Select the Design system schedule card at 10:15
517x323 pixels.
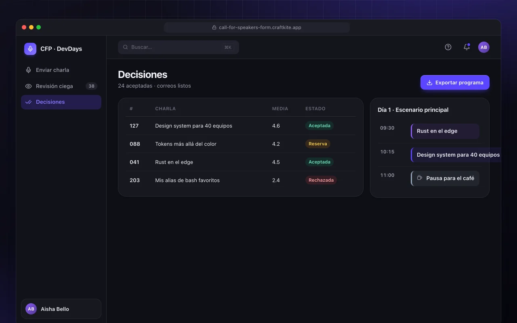pyautogui.click(x=456, y=155)
